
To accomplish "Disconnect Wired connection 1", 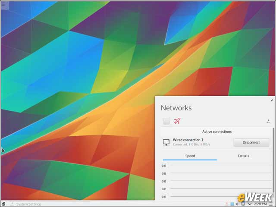I will (251, 142).
